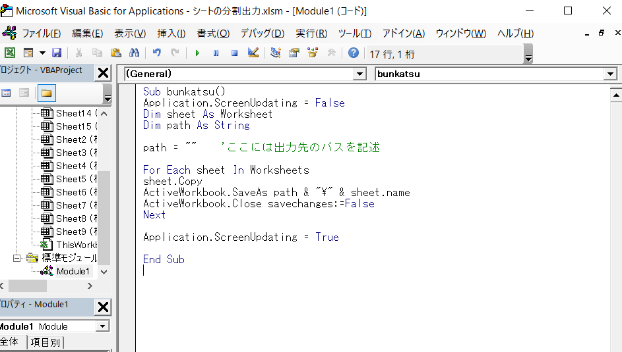Click the Toolbox wrench icon

tap(332, 53)
